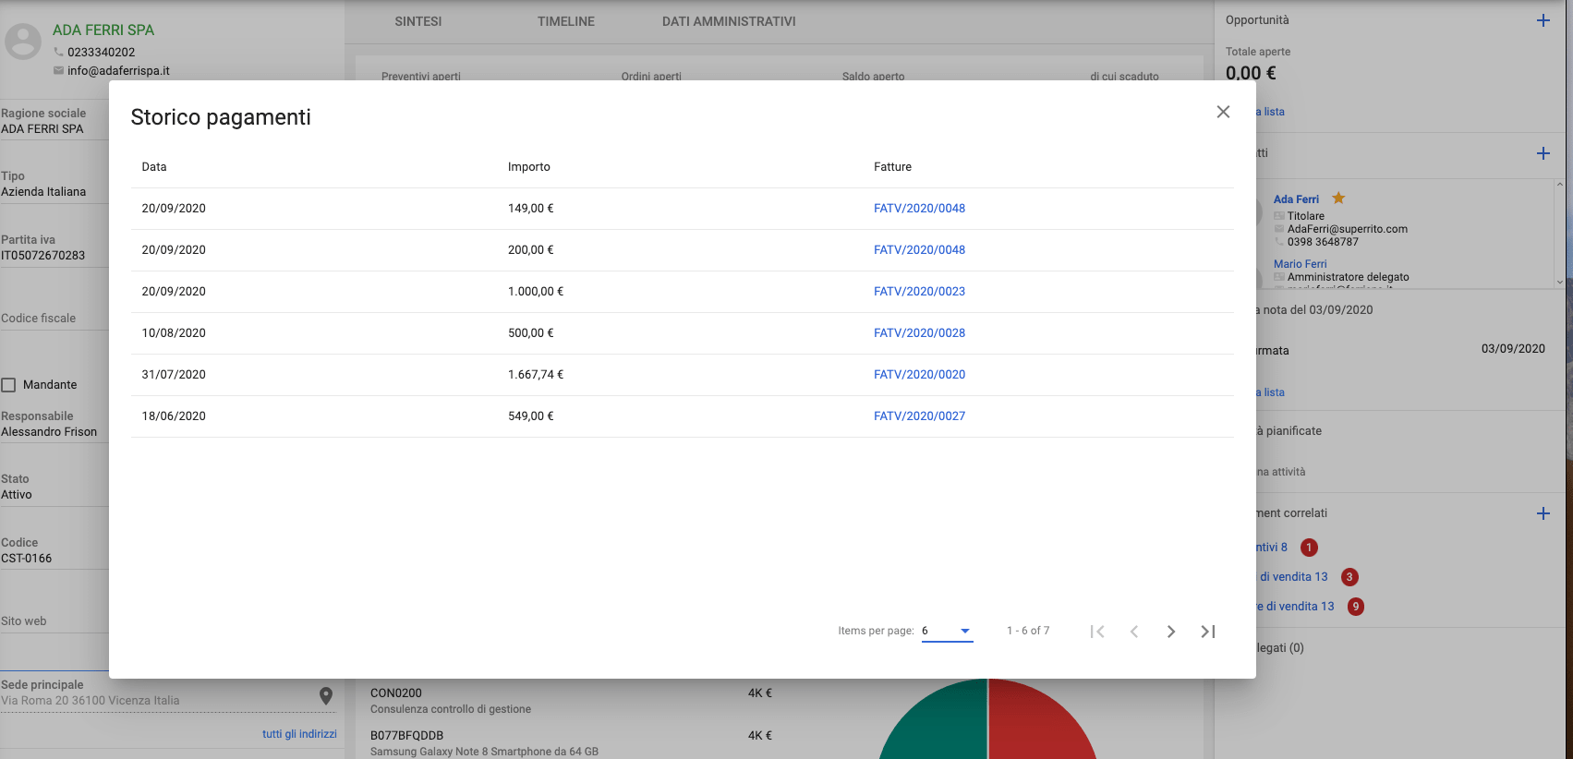Open the Tipo Azienda Italiana field
1573x759 pixels.
click(54, 185)
